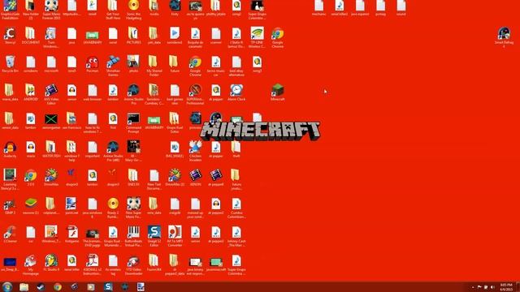Select the Chicken Invaders game icon
The image size is (520, 292).
click(x=195, y=151)
